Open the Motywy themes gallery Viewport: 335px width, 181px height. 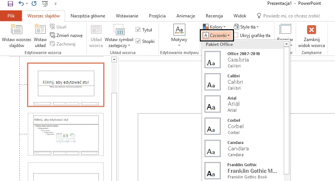coord(179,36)
